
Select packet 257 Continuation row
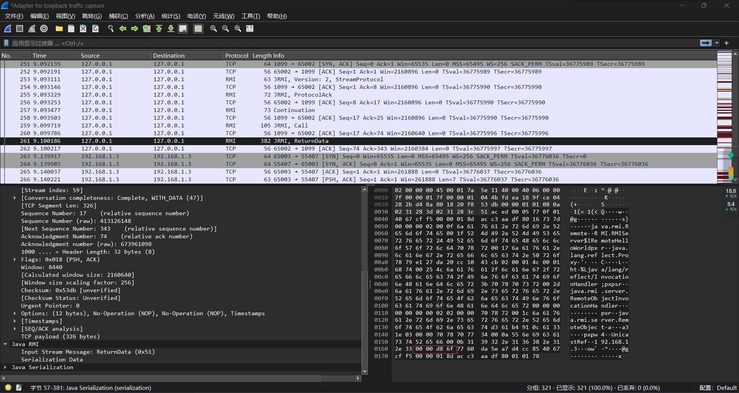(358, 110)
